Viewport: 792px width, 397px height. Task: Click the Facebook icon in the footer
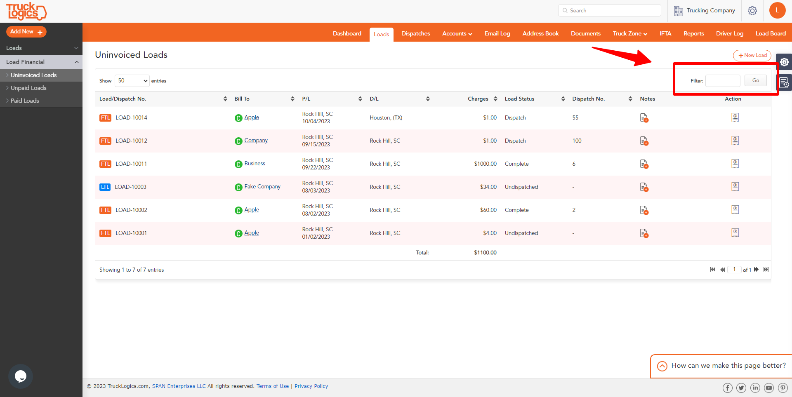(x=727, y=388)
